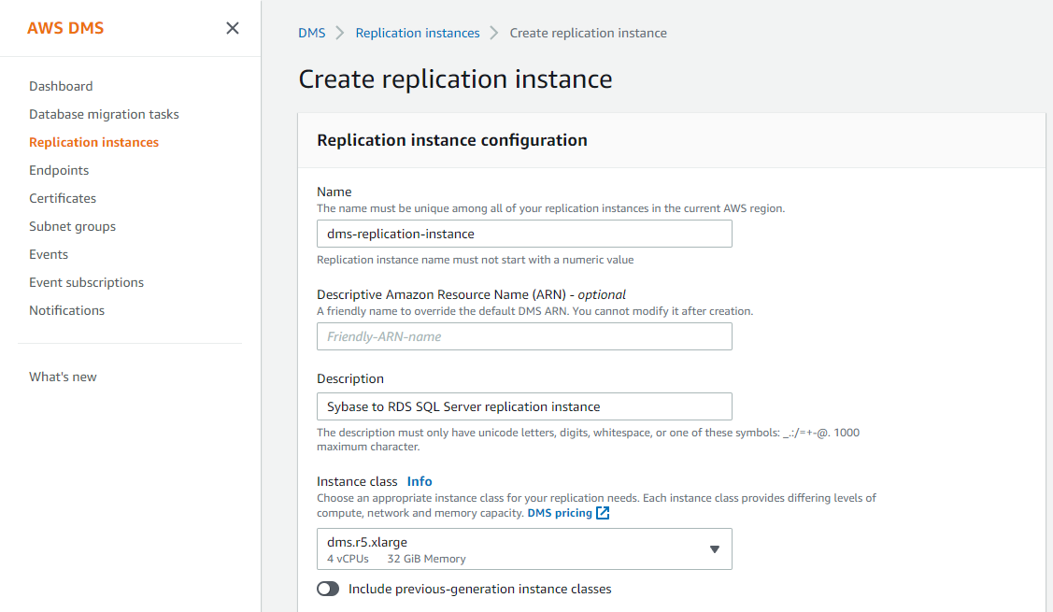This screenshot has width=1053, height=612.
Task: Open Event subscriptions page
Action: pyautogui.click(x=86, y=282)
